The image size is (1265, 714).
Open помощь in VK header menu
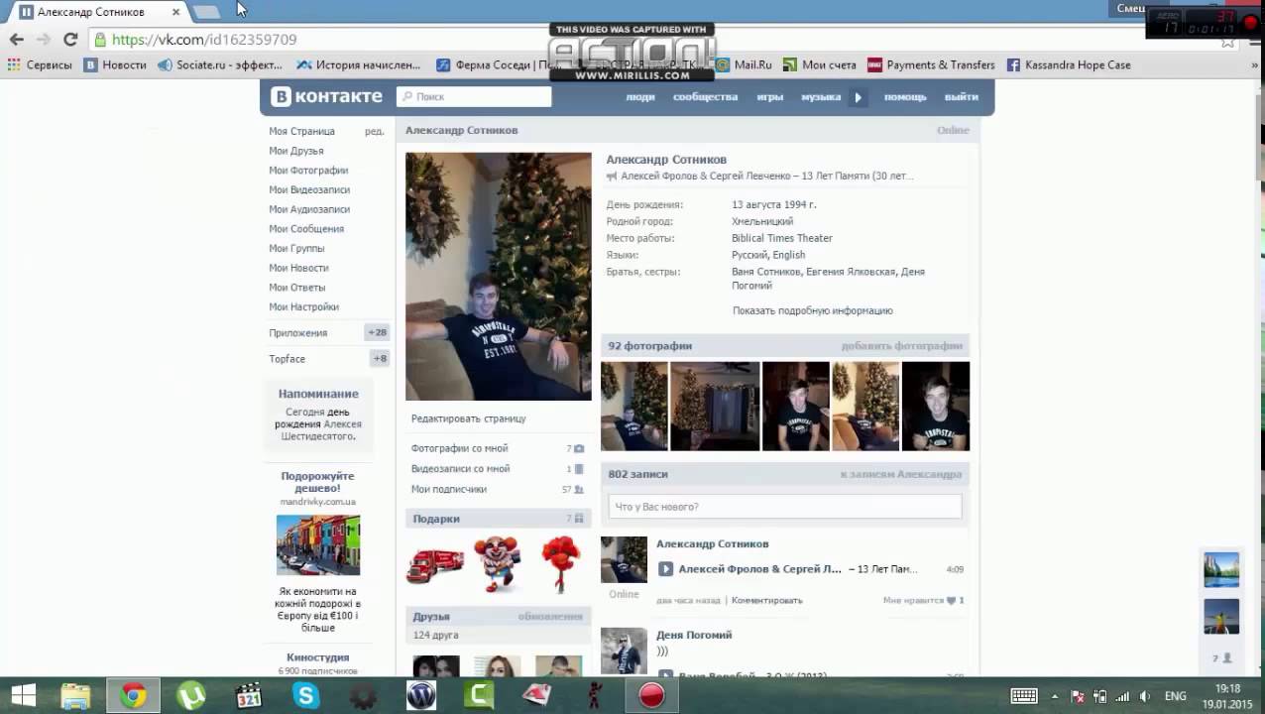[905, 97]
